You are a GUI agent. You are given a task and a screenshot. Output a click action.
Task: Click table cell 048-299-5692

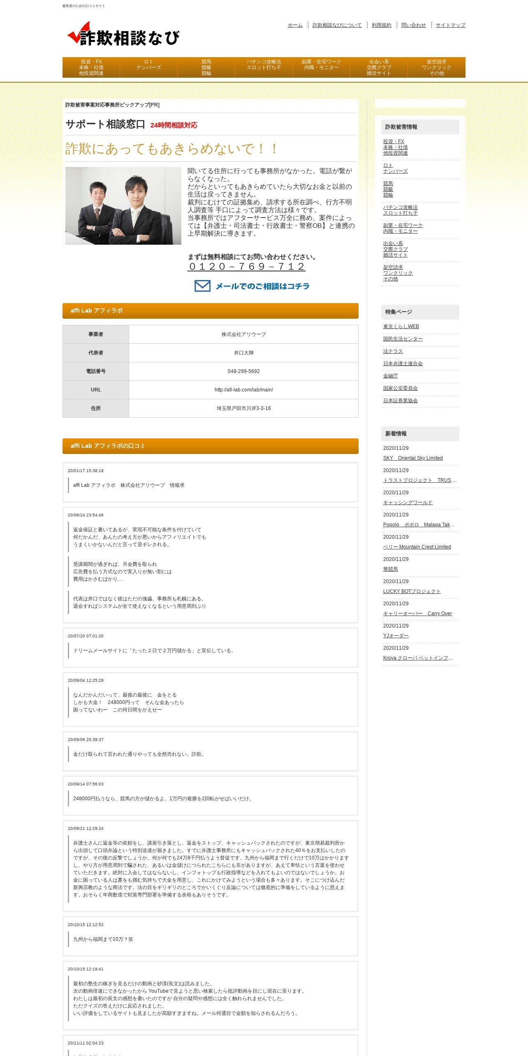pos(243,371)
